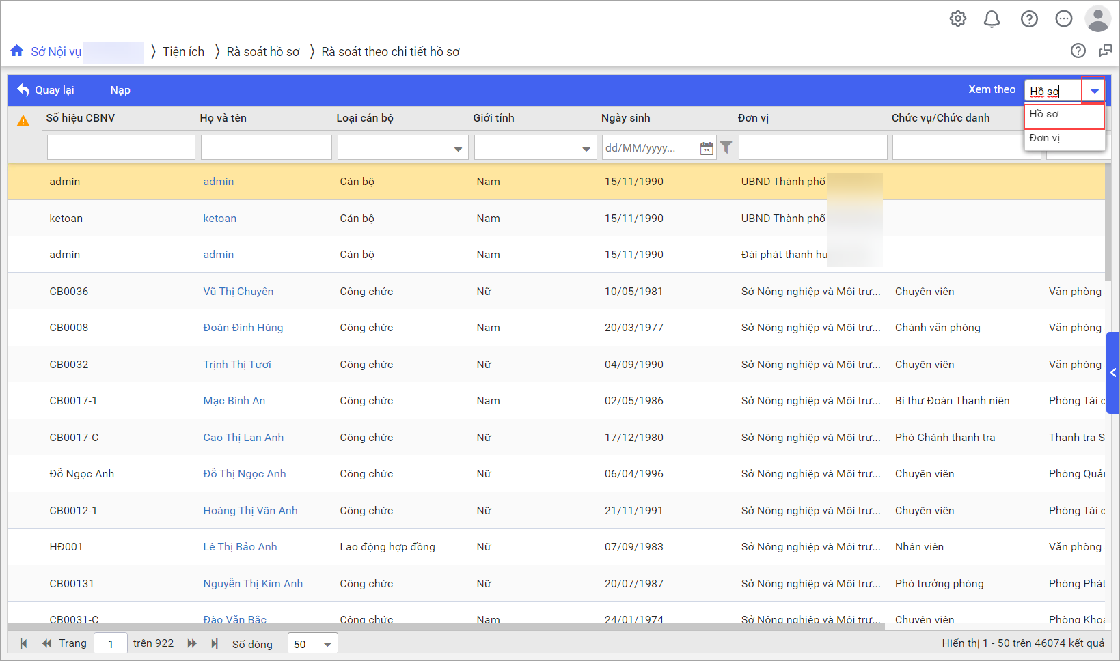Expand the Loại cán bộ filter dropdown
The image size is (1120, 661).
[458, 149]
